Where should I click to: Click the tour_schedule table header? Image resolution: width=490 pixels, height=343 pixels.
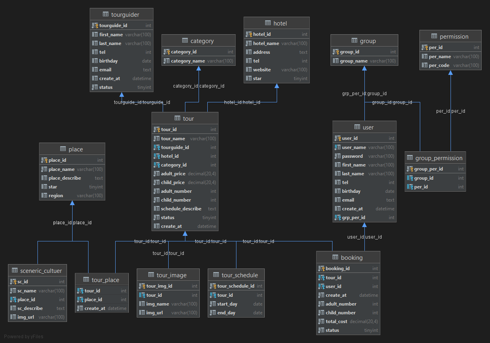click(x=236, y=274)
